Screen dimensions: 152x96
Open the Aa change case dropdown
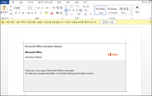pyautogui.click(x=48, y=8)
